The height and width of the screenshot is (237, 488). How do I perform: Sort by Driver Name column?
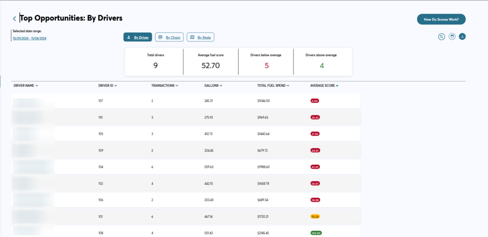click(26, 86)
